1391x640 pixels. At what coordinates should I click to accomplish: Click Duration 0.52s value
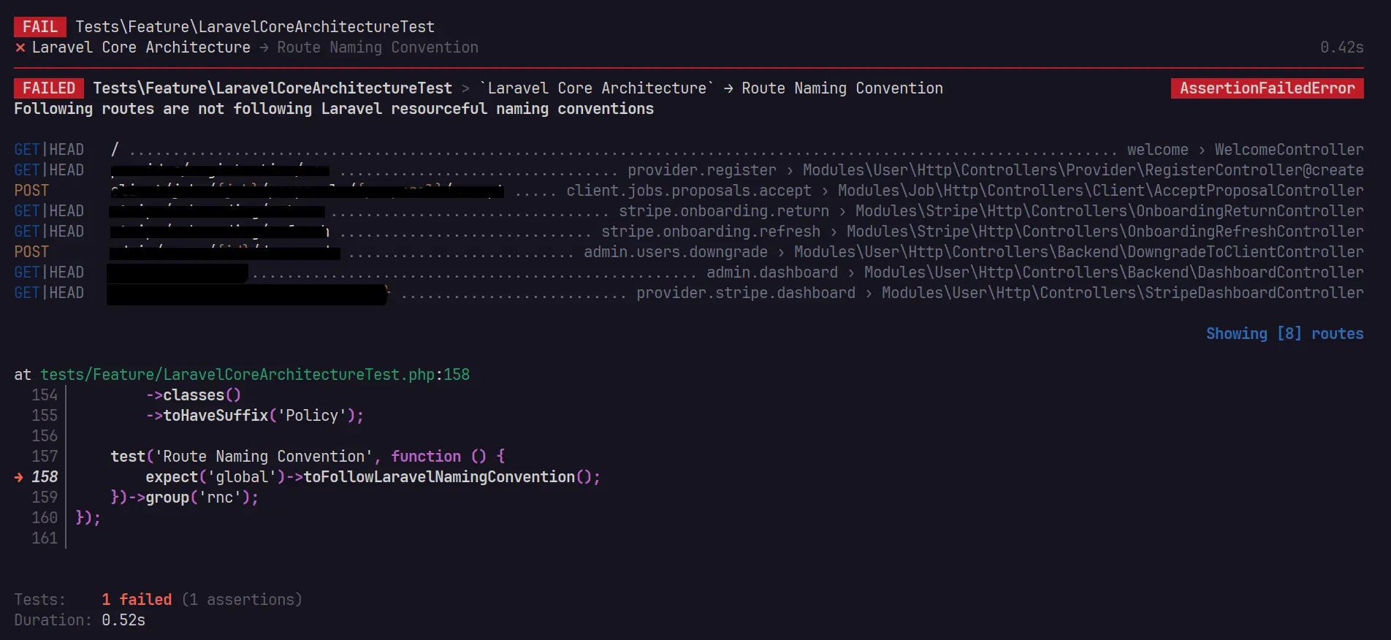coord(123,620)
